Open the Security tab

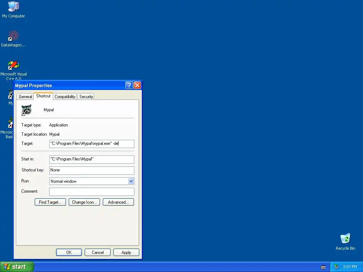(x=86, y=97)
